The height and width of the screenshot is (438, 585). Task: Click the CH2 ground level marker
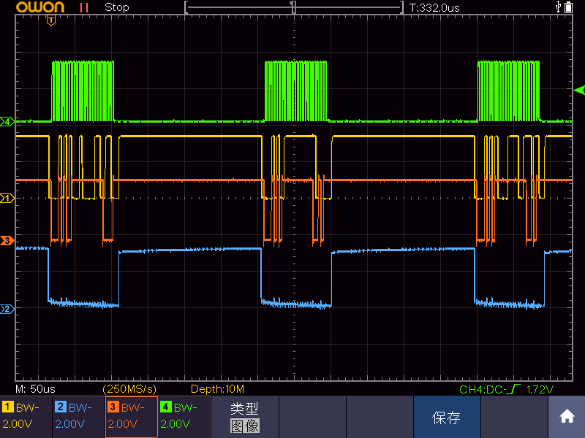click(7, 309)
